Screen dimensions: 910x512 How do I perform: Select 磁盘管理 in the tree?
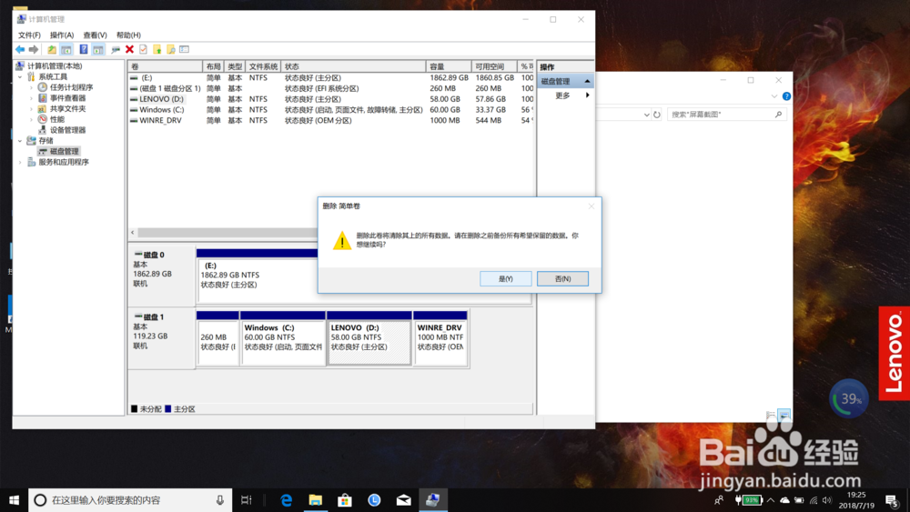click(x=64, y=151)
